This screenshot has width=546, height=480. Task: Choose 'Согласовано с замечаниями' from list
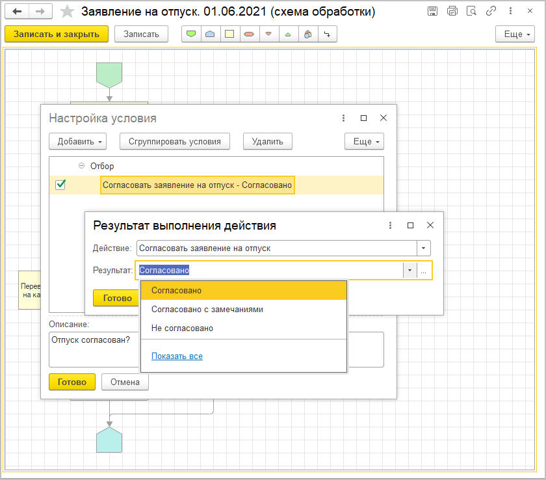(207, 310)
